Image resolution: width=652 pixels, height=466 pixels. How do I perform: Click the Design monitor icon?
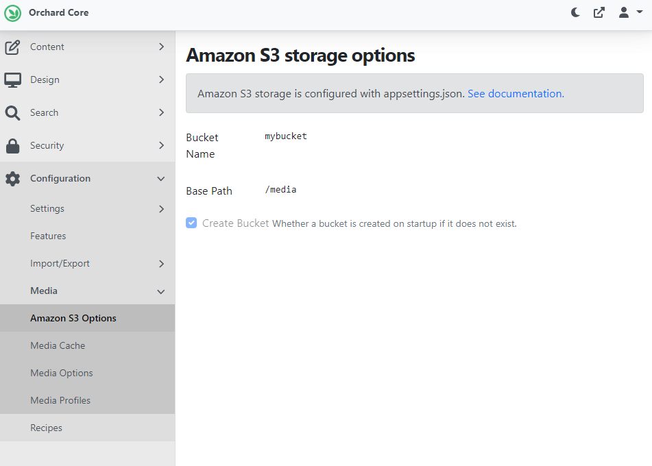pos(12,79)
